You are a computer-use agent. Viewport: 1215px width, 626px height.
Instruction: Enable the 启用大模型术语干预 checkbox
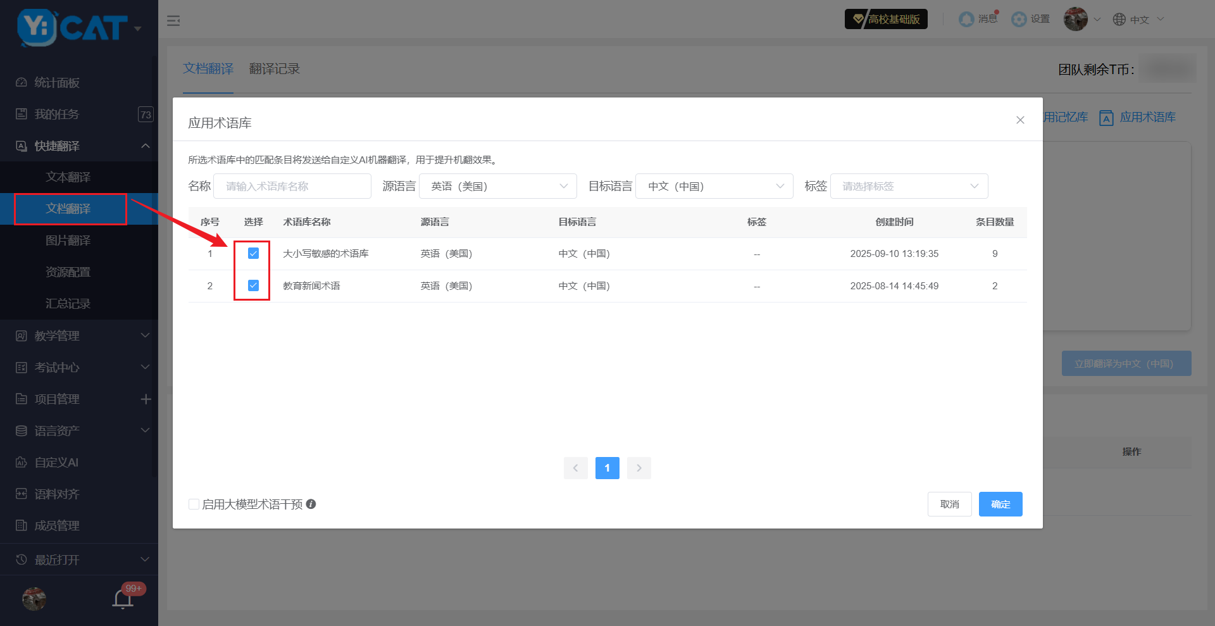coord(194,504)
